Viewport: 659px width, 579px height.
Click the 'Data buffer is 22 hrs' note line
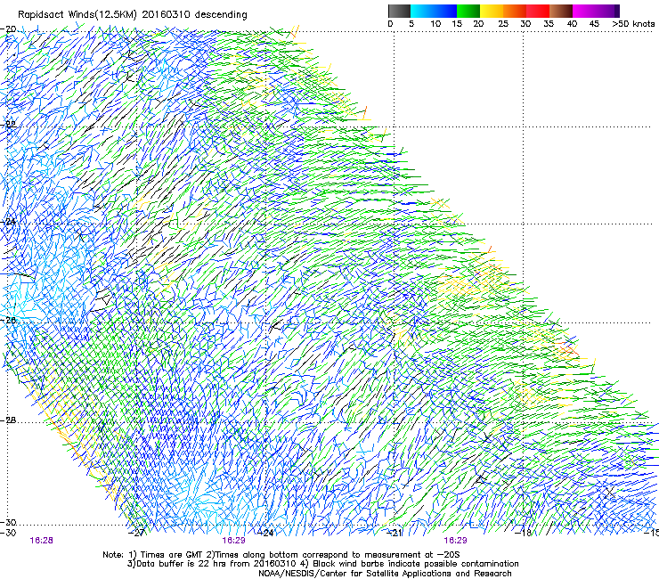(322, 564)
